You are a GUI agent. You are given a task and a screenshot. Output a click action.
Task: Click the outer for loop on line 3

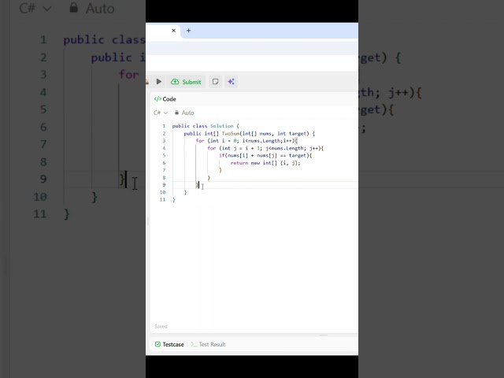point(246,141)
